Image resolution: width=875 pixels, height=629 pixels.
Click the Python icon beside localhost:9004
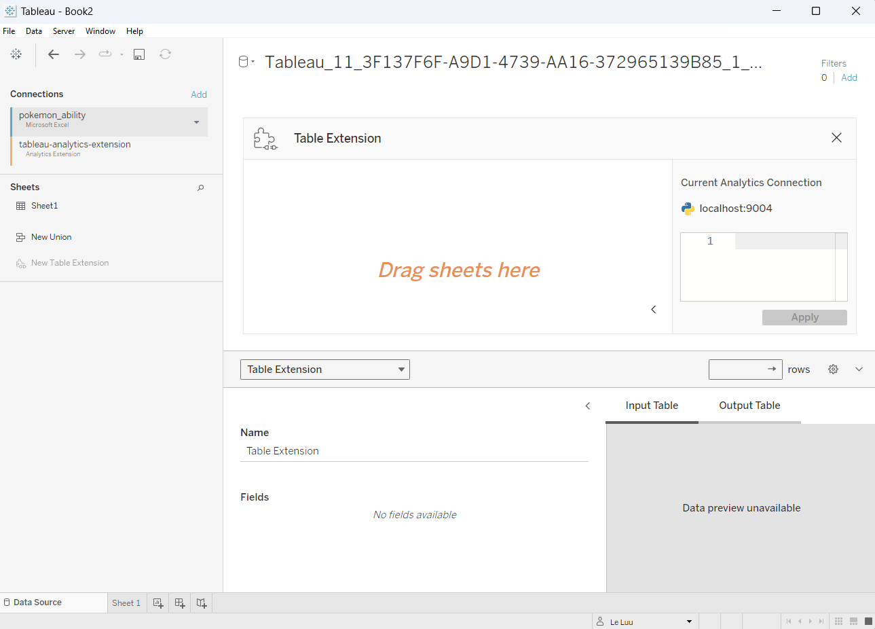coord(688,209)
